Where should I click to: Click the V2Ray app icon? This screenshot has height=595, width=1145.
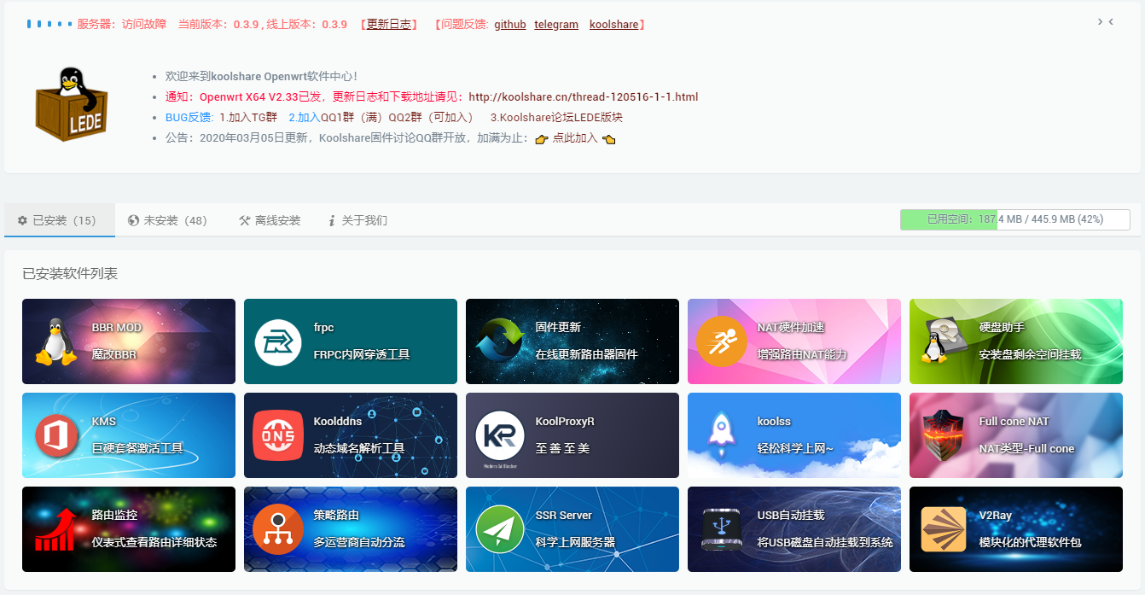(944, 529)
